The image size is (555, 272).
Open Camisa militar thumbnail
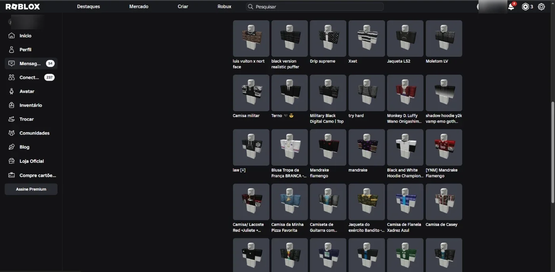click(x=251, y=93)
